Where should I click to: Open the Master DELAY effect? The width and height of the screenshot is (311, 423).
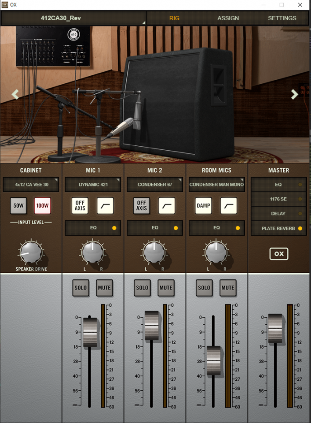279,214
